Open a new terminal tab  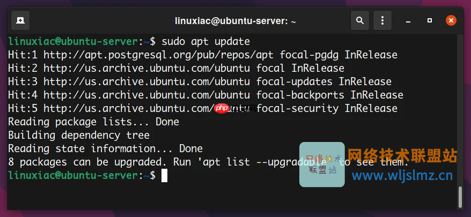(20, 21)
